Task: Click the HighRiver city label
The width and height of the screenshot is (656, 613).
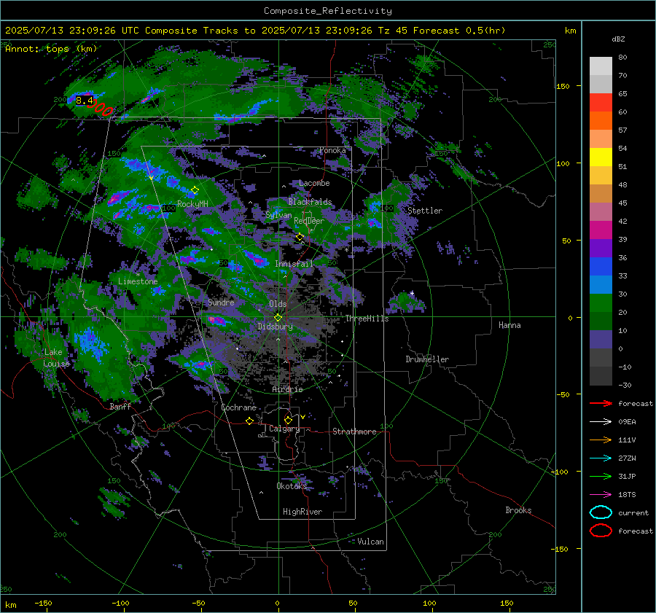Action: pos(302,512)
